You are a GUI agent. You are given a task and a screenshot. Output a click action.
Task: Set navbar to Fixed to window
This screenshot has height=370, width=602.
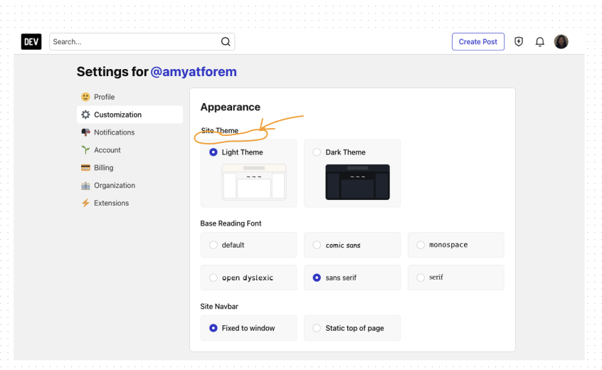tap(213, 328)
